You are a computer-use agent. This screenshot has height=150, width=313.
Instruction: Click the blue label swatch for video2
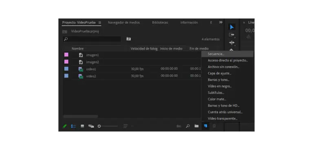[x=66, y=76]
